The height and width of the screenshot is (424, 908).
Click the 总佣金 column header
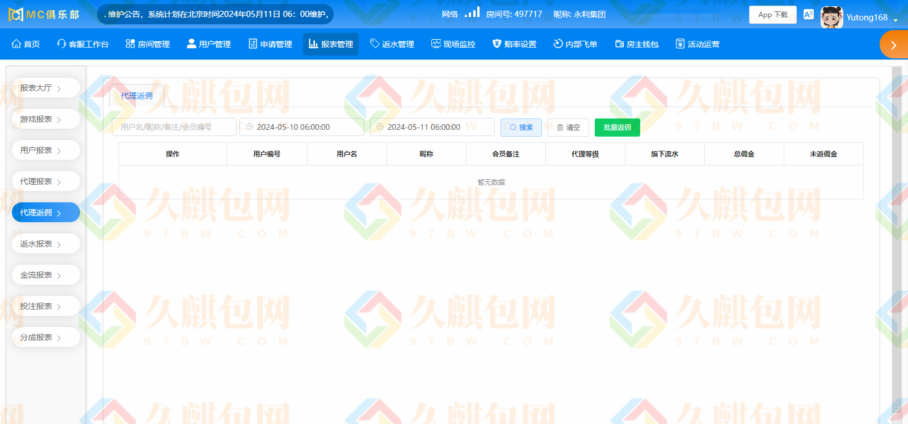pyautogui.click(x=744, y=154)
